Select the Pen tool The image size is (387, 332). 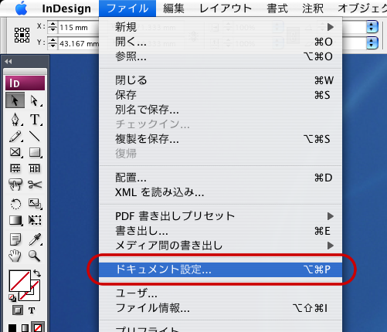point(15,120)
